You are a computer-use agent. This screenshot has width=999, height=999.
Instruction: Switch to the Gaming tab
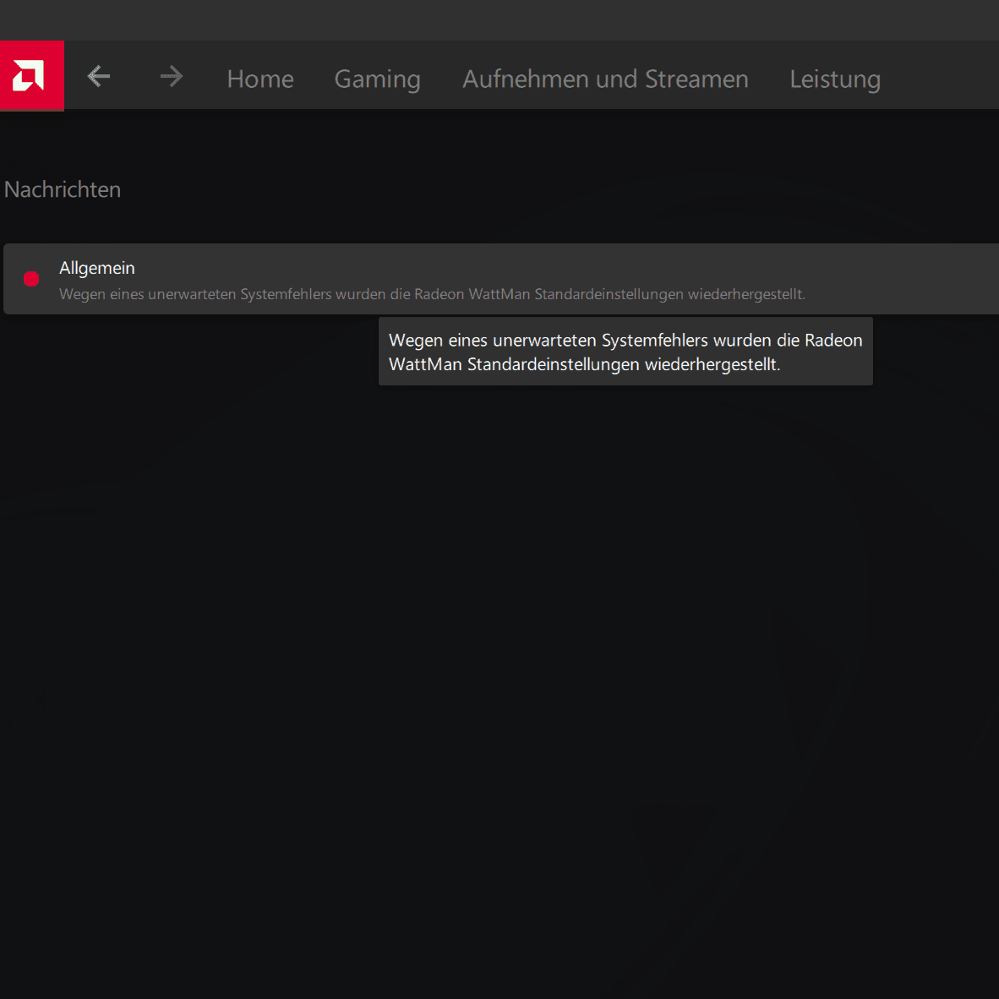click(x=377, y=79)
